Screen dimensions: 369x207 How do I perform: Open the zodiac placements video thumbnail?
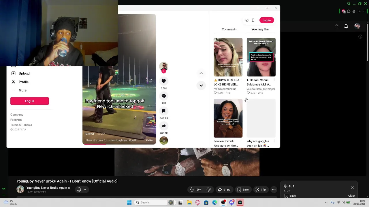pos(261,57)
